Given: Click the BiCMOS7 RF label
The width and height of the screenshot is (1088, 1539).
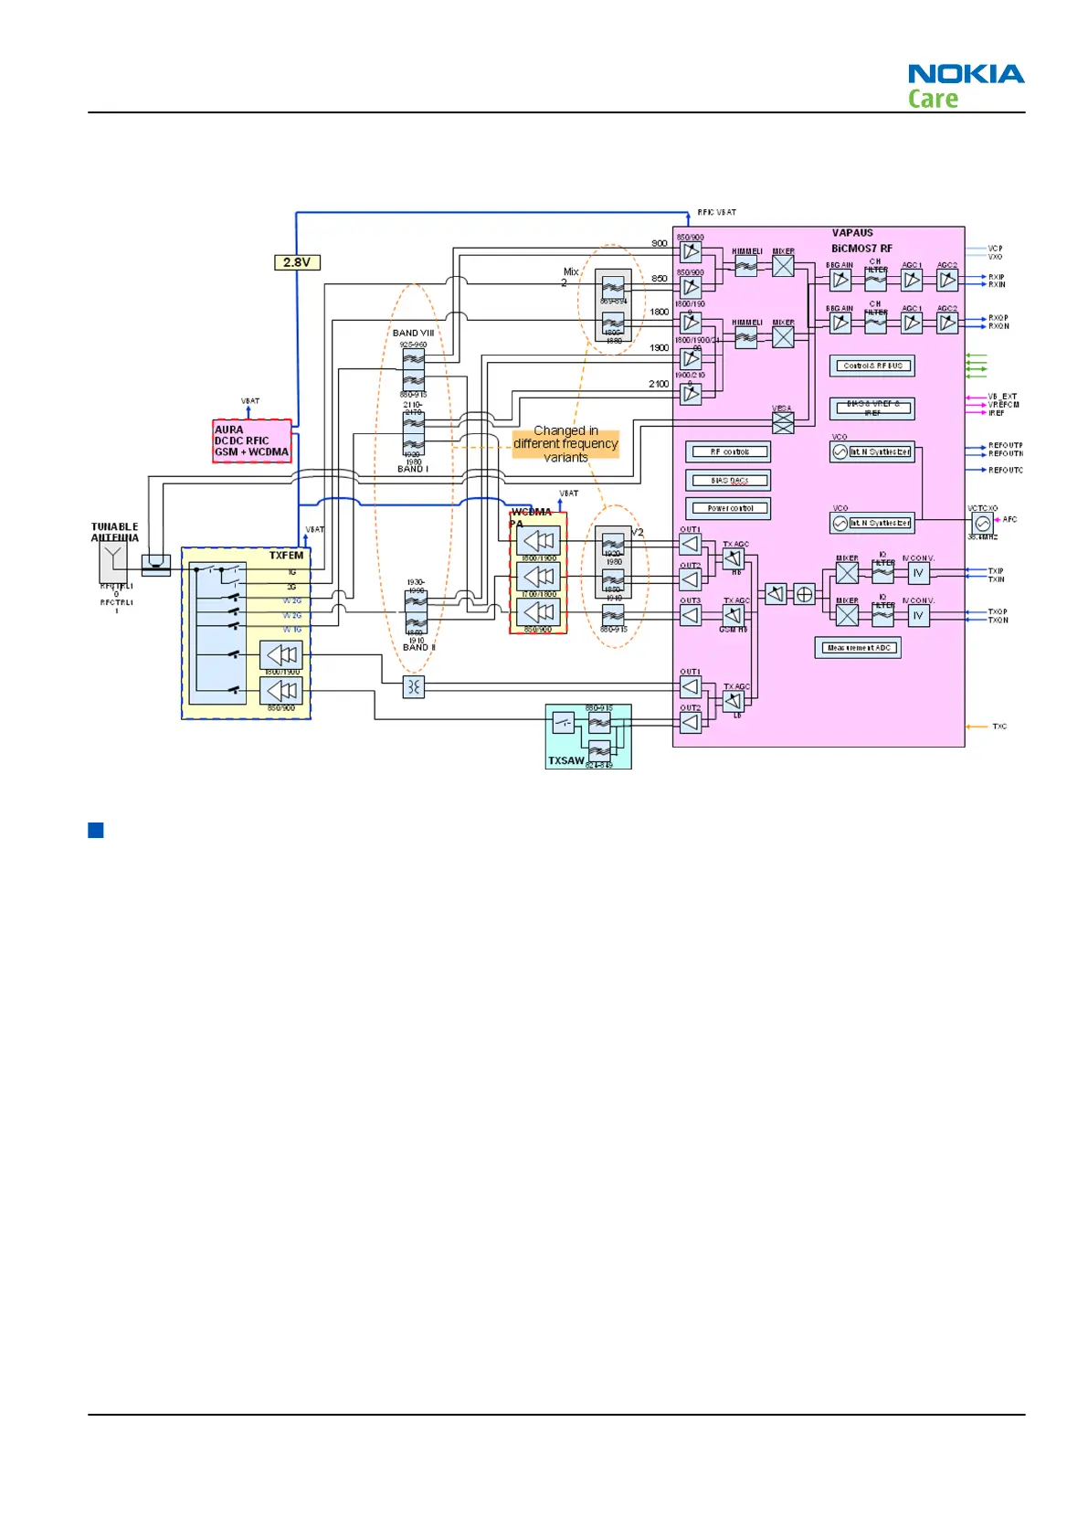Looking at the screenshot, I should (x=861, y=249).
